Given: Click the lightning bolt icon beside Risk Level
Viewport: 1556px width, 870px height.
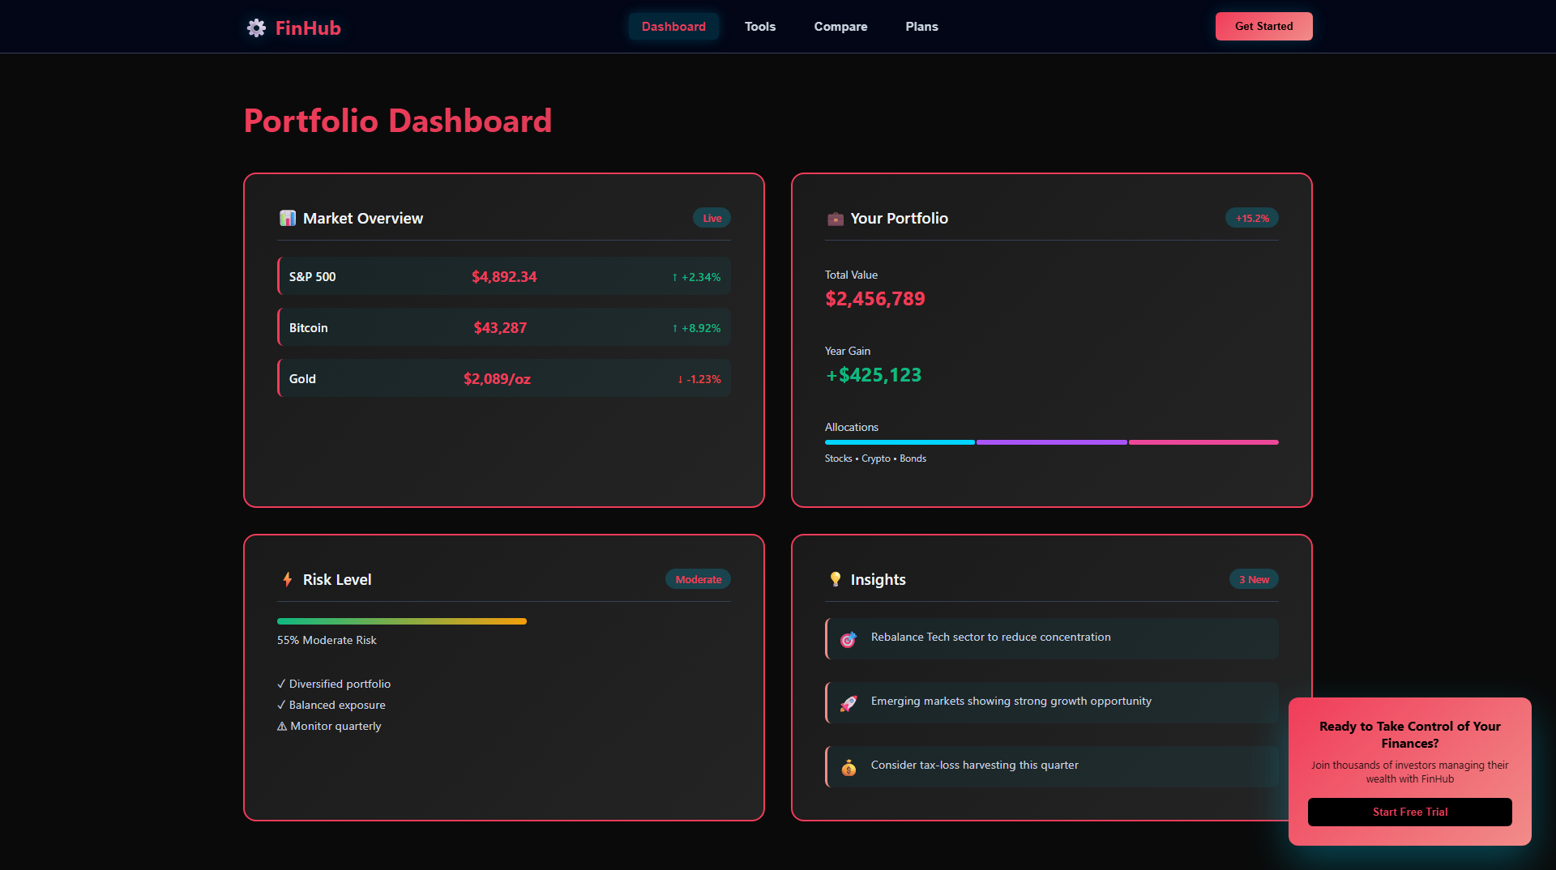Looking at the screenshot, I should (287, 578).
